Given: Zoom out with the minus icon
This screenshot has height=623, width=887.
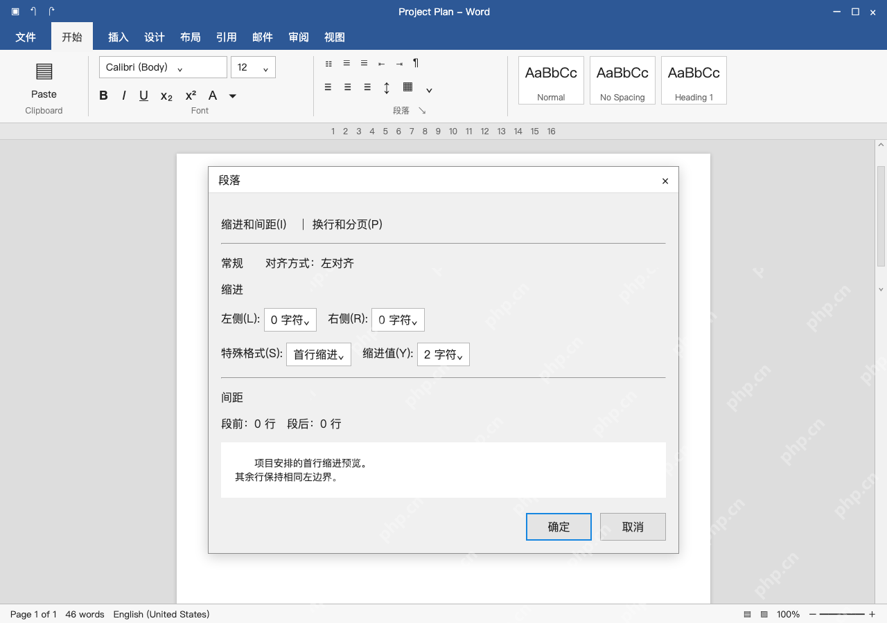Looking at the screenshot, I should tap(813, 614).
